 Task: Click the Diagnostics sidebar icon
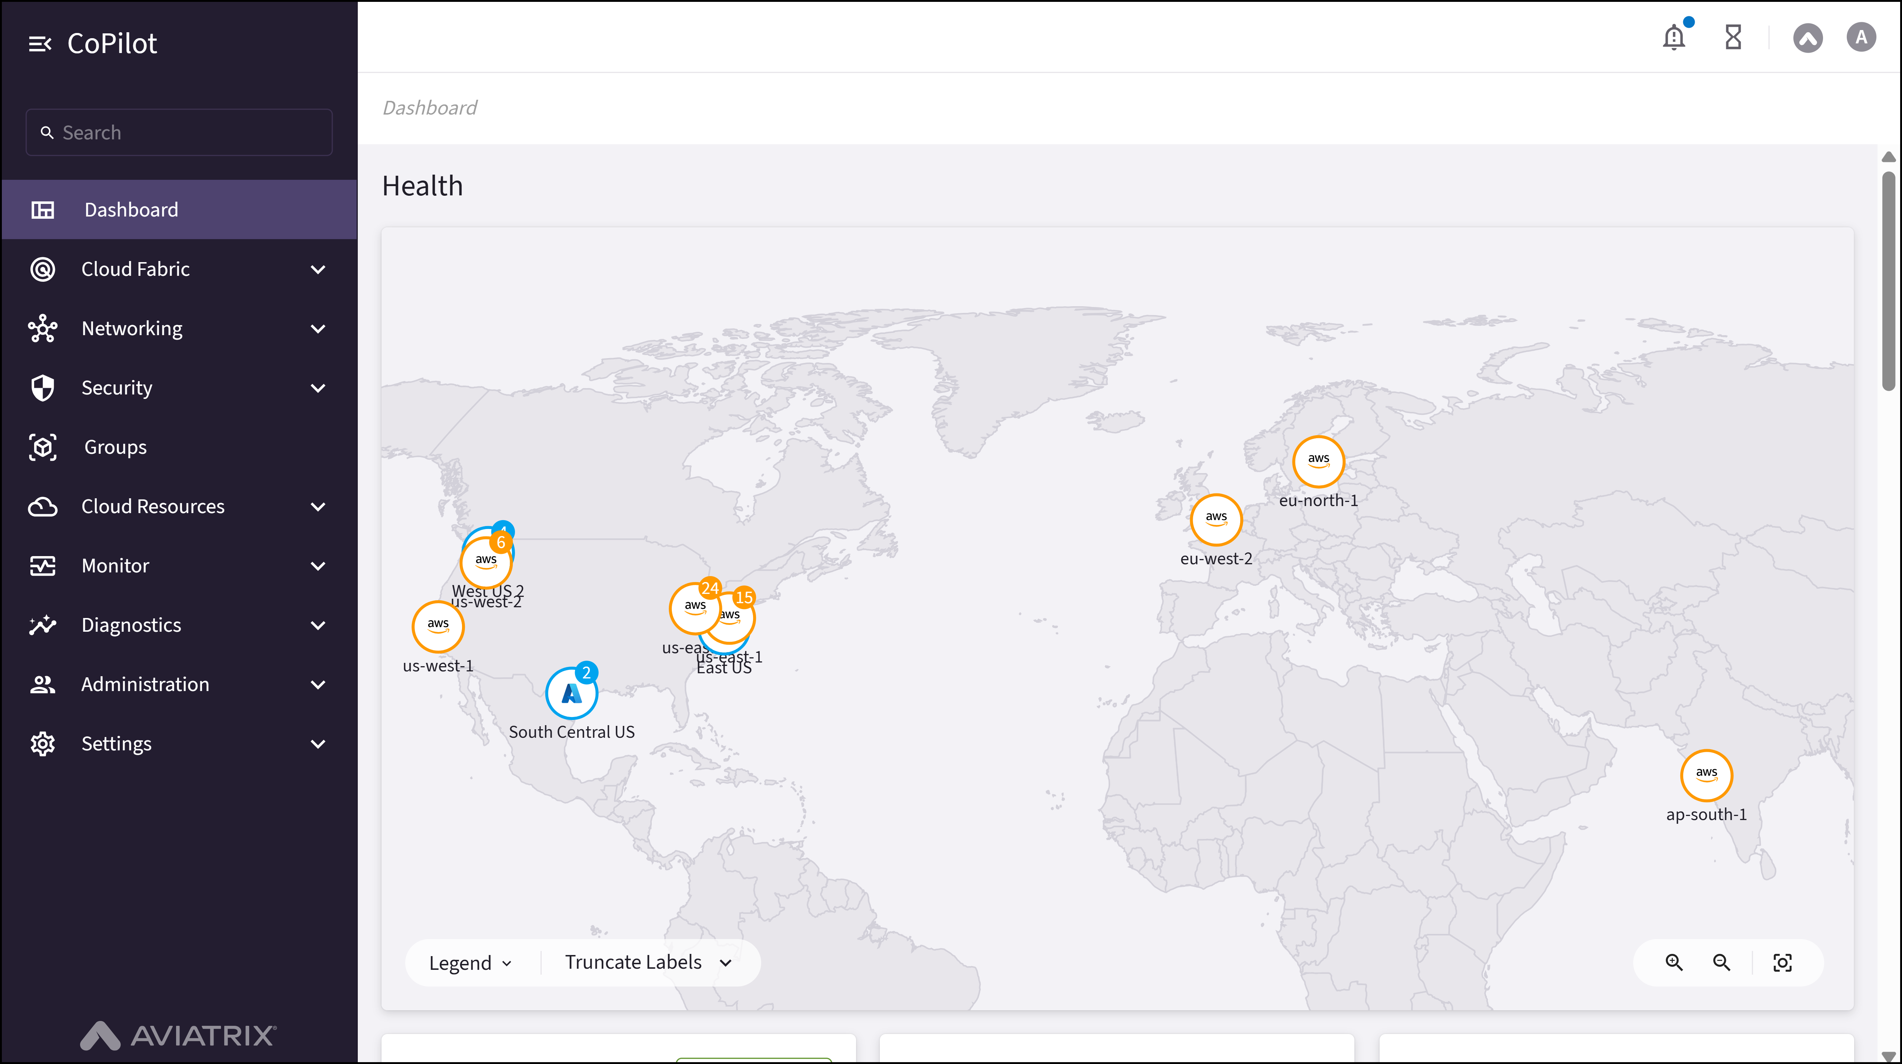[x=42, y=625]
